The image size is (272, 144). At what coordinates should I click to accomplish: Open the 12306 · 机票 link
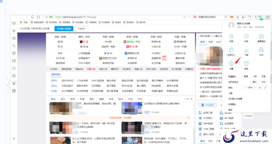(x=180, y=47)
